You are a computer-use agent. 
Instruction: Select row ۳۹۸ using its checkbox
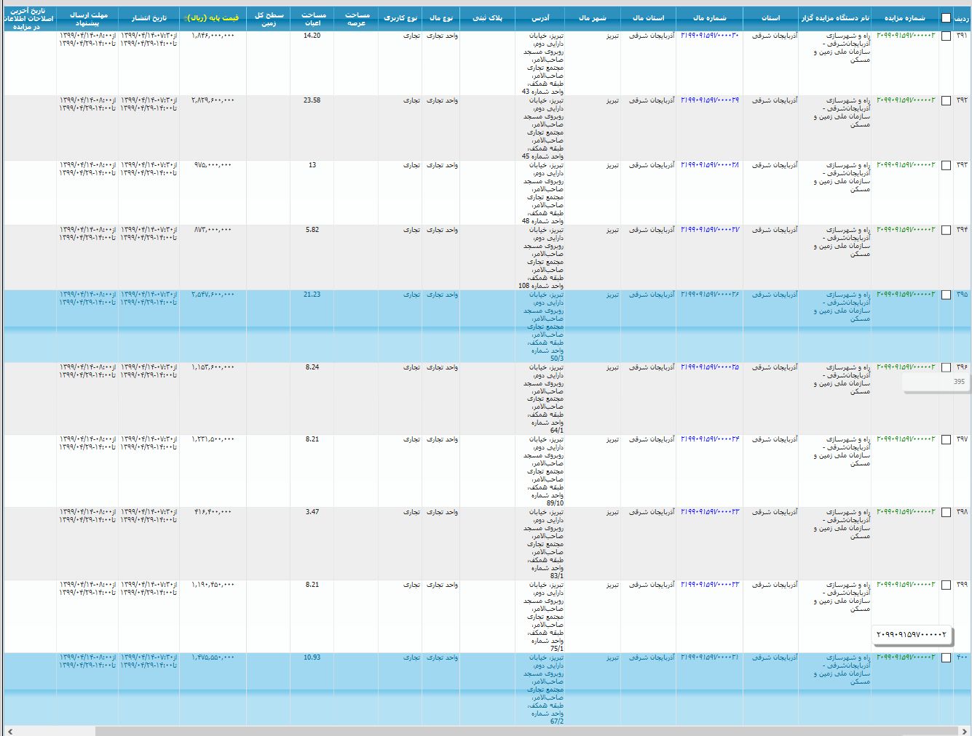(x=946, y=513)
